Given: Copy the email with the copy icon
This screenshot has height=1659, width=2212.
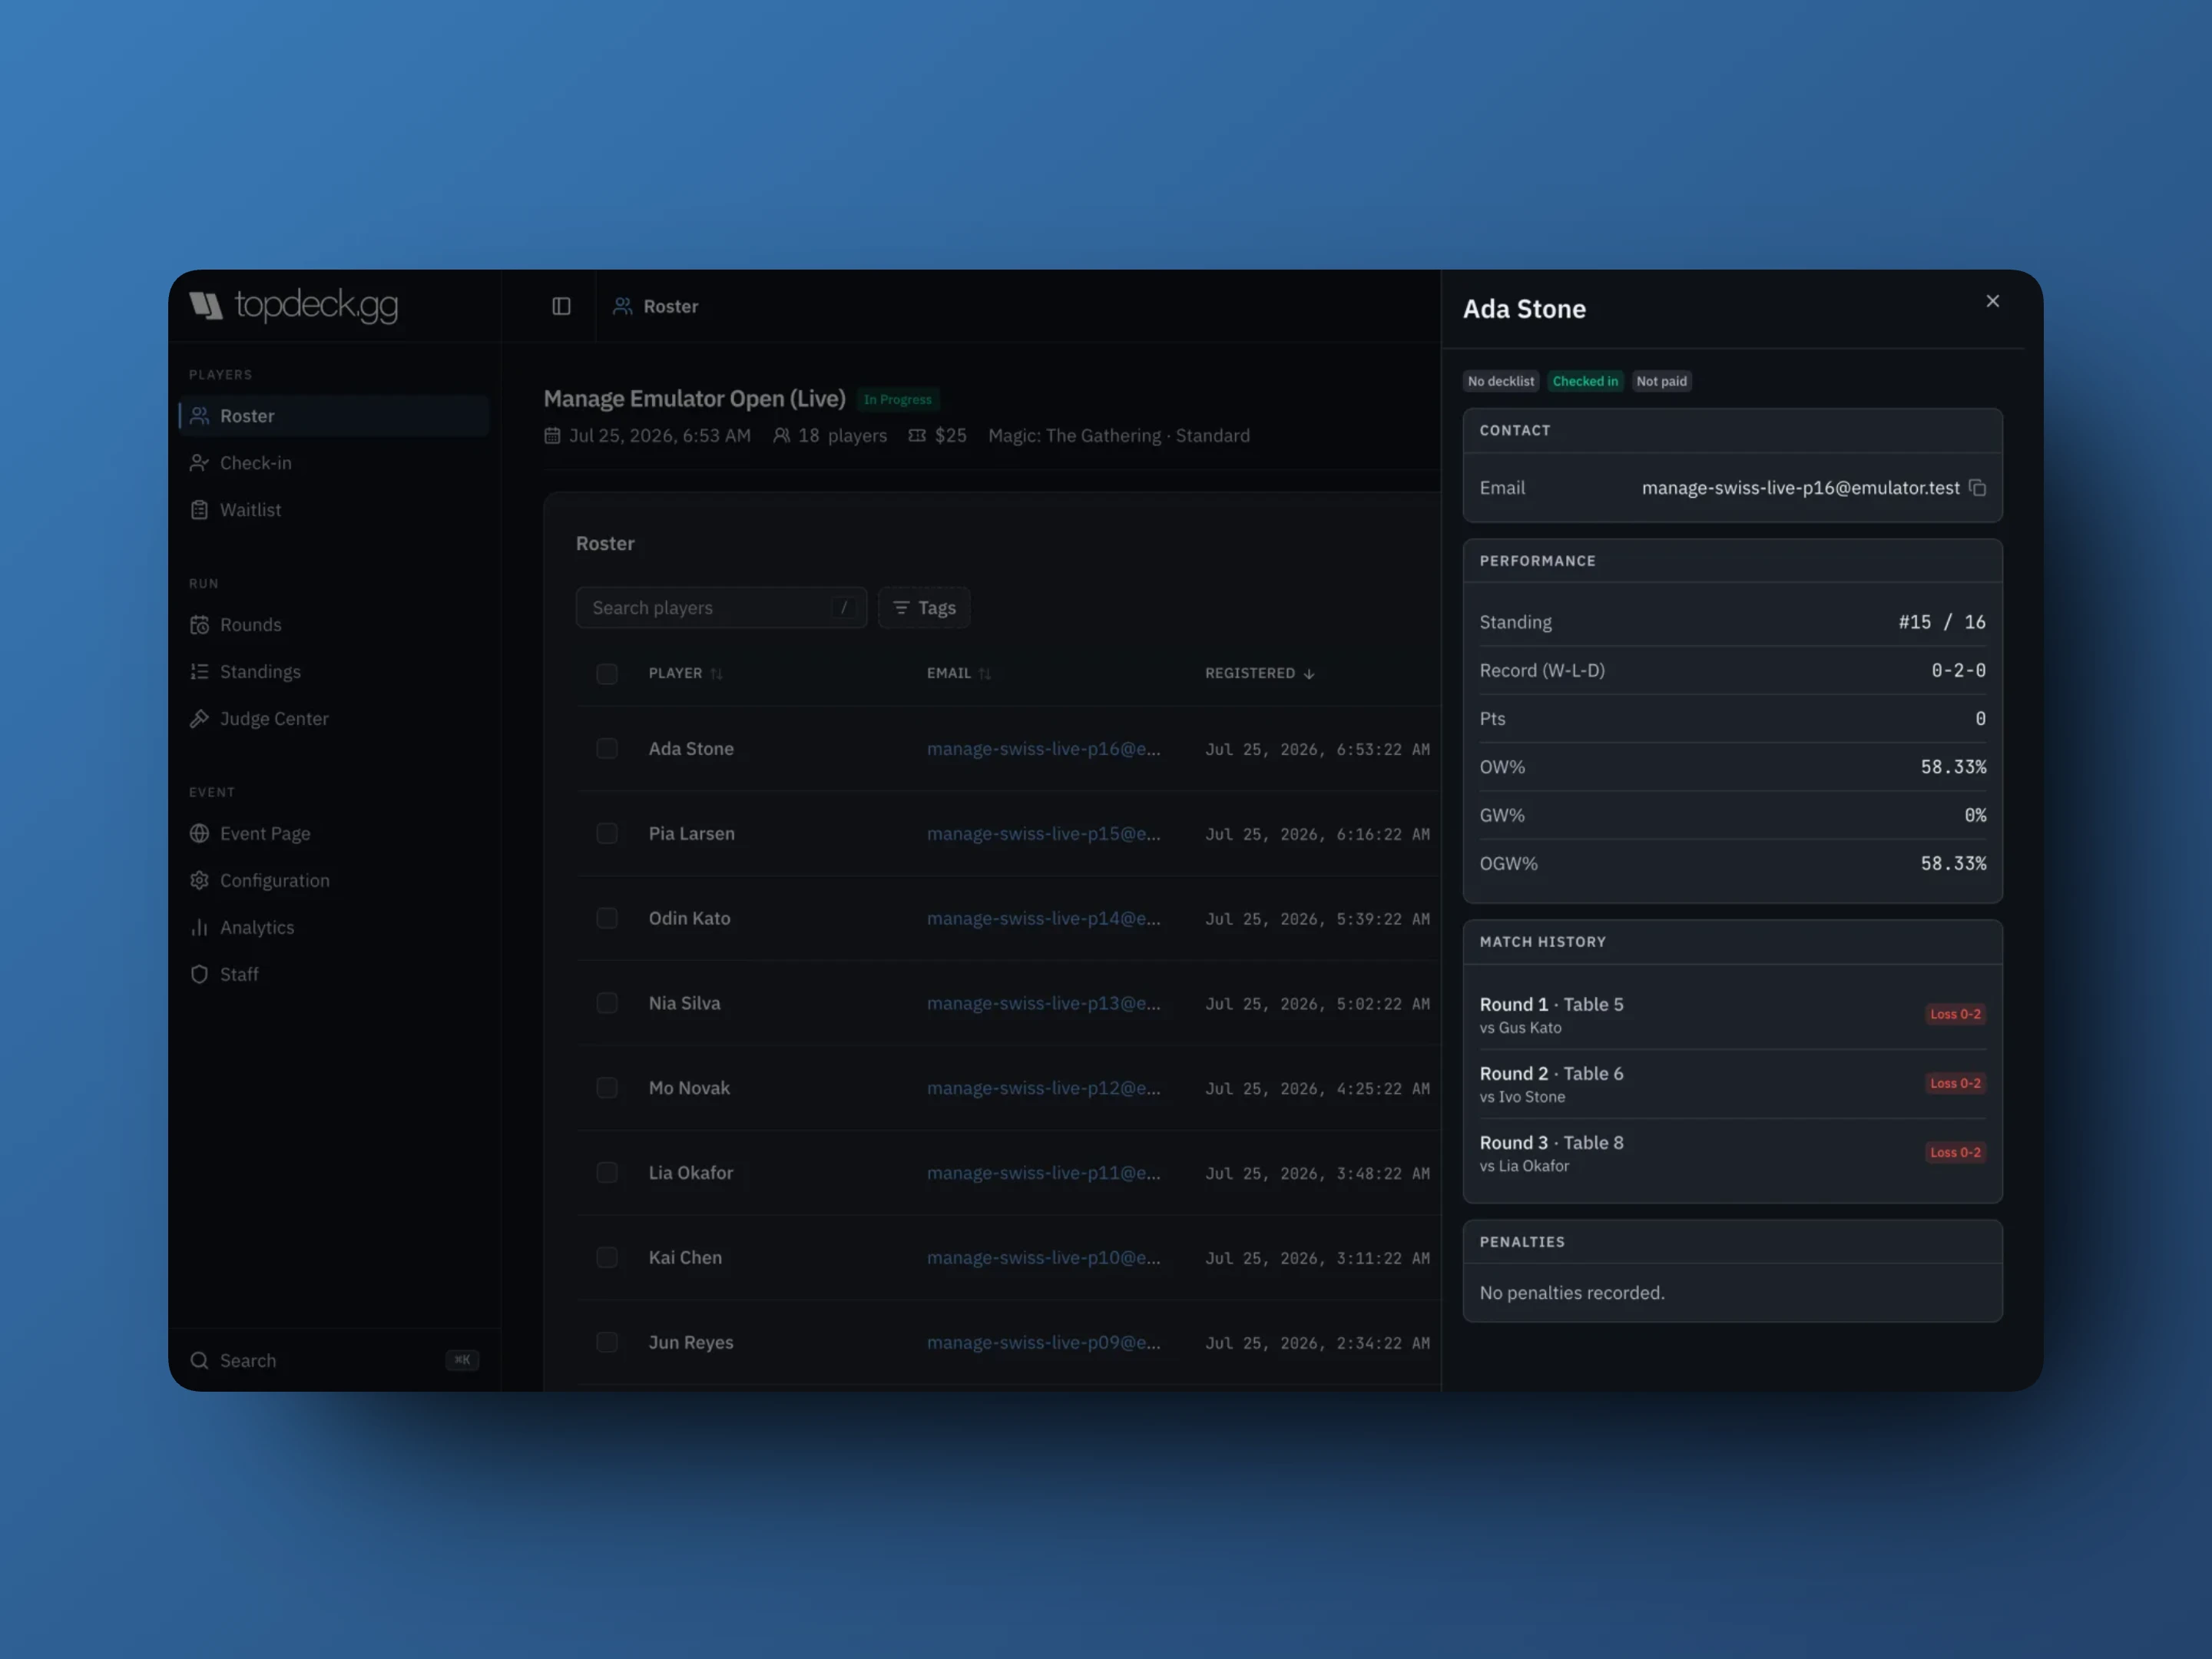Looking at the screenshot, I should (1977, 488).
